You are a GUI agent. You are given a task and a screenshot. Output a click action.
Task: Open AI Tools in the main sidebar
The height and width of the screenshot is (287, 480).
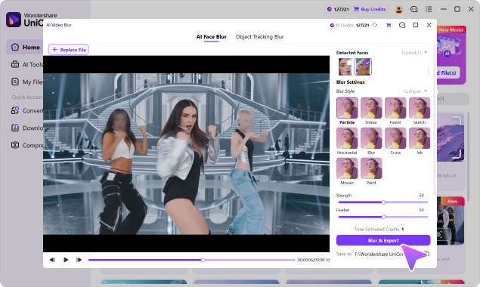27,64
